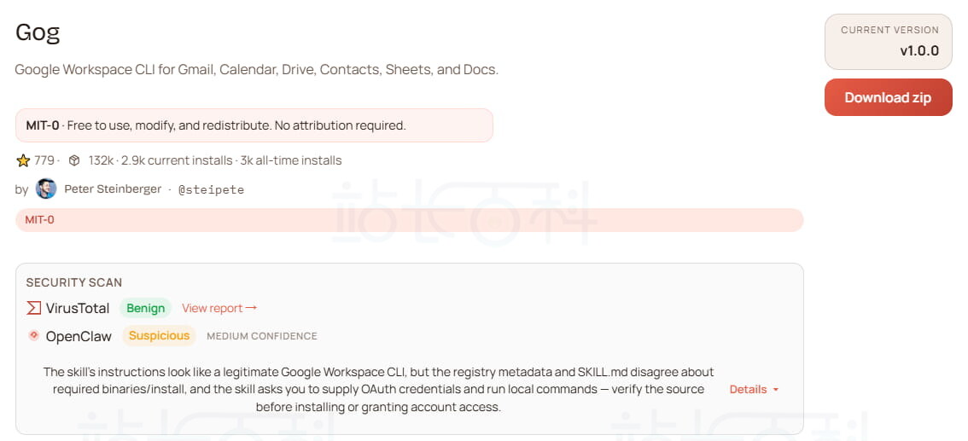Click the OpenClaw logo icon
This screenshot has width=968, height=441.
click(34, 336)
